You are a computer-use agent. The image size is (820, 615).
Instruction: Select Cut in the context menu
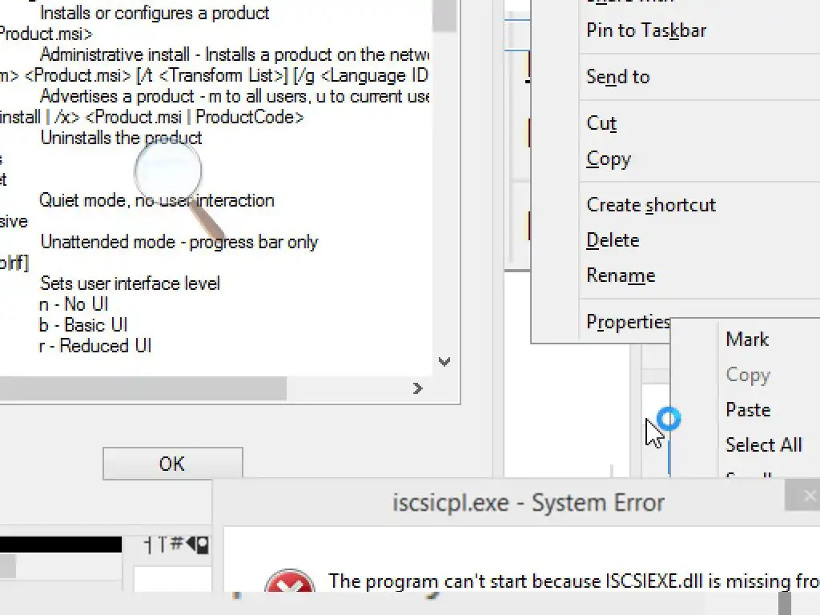601,123
